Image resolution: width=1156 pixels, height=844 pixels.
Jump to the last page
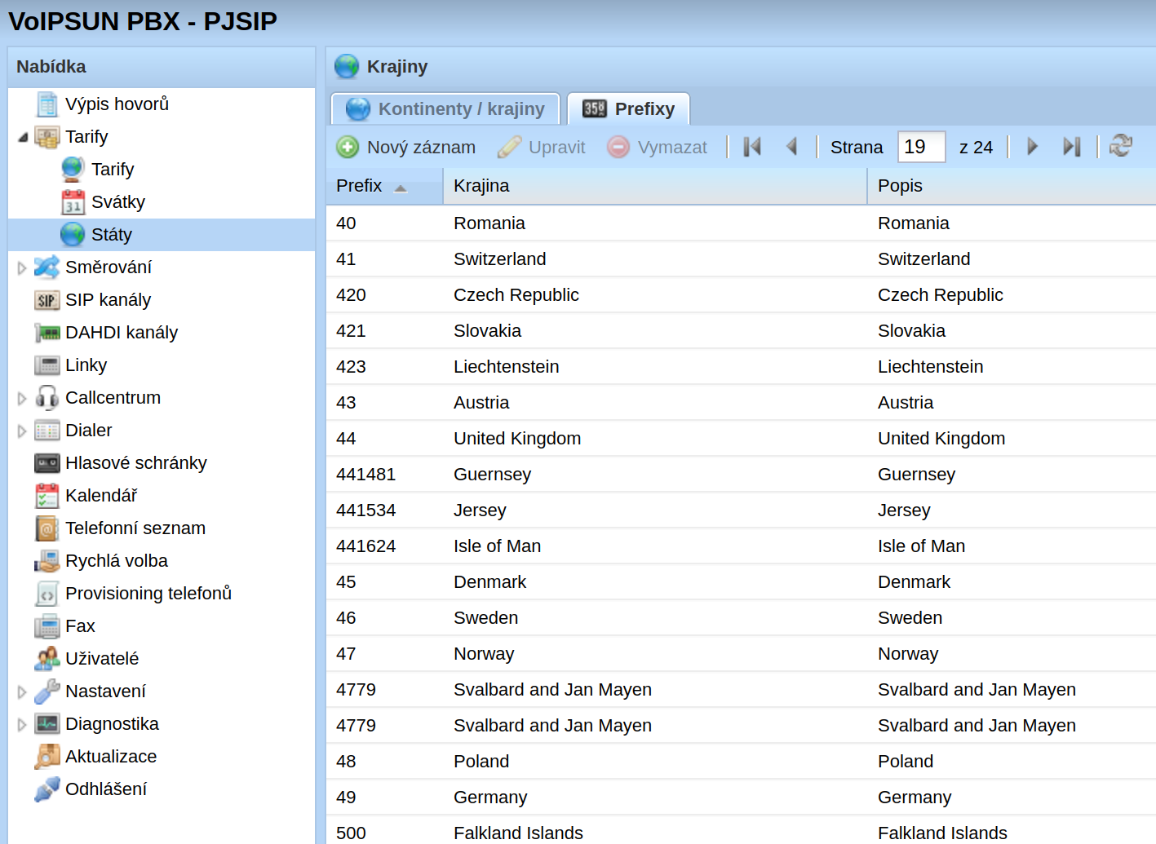tap(1072, 147)
